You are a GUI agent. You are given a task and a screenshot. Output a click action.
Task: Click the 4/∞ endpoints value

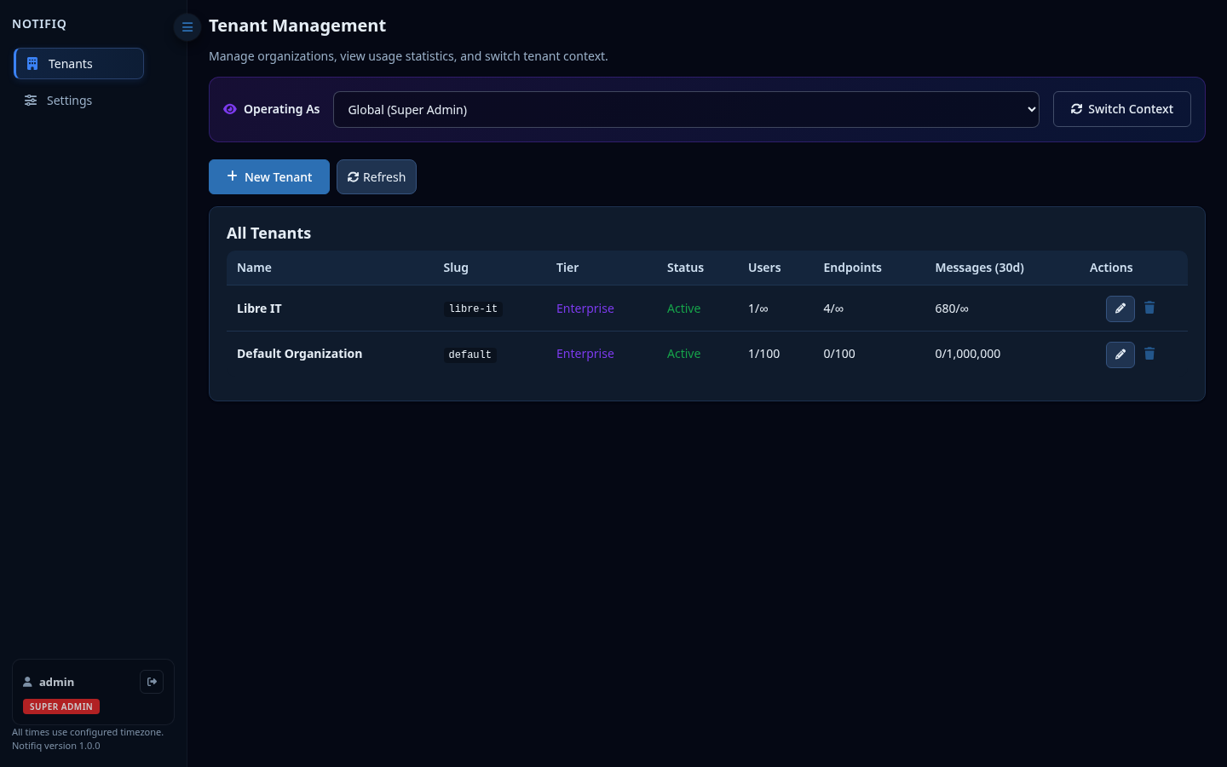pyautogui.click(x=833, y=309)
